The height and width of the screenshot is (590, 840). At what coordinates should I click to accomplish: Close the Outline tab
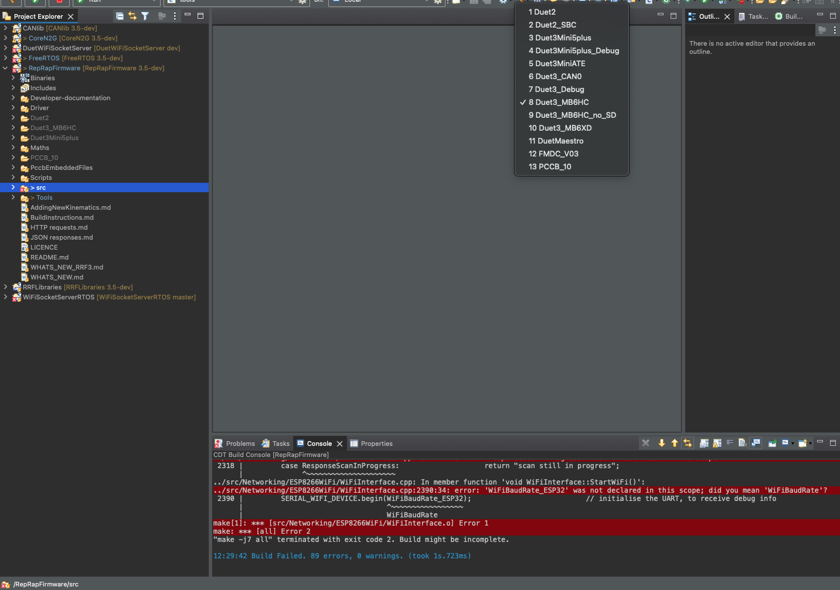(727, 16)
